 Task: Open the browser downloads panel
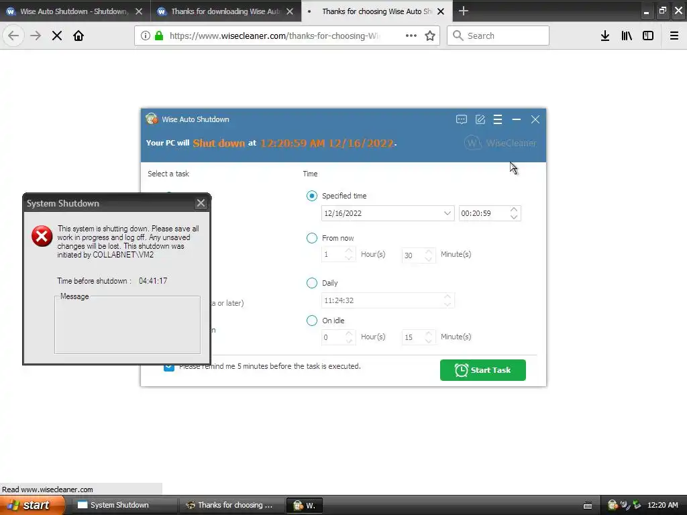click(x=605, y=36)
